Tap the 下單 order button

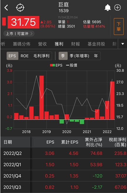119,26
